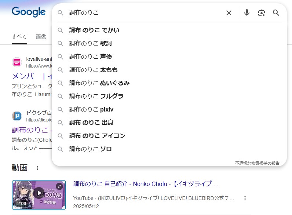292x215 pixels.
Task: Select the すべて search tab
Action: coord(19,37)
